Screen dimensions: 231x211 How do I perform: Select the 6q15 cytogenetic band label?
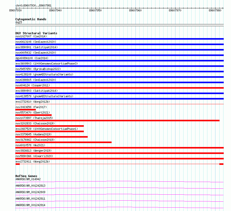pos(19,22)
